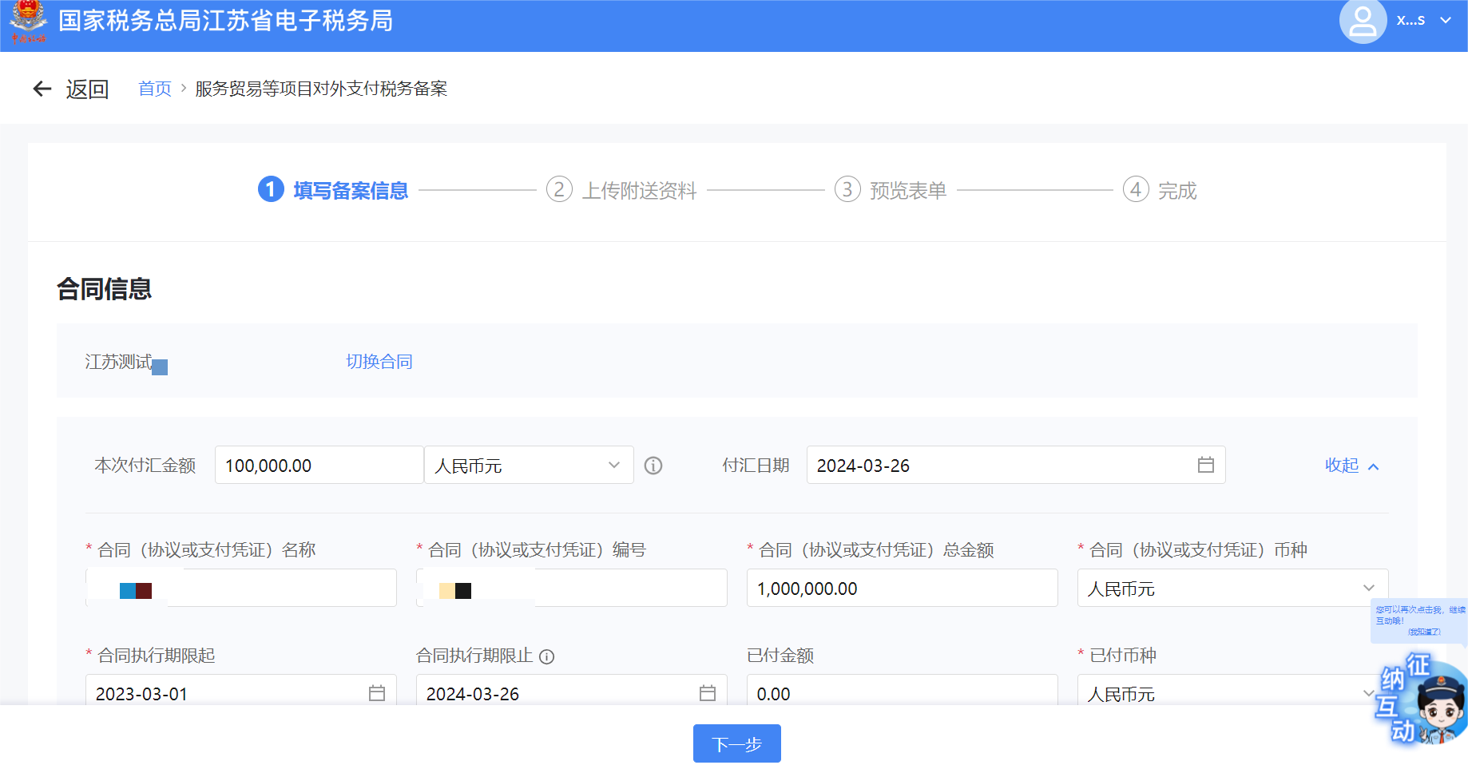The image size is (1468, 765).
Task: Select step 2 上传附送资料
Action: (x=622, y=190)
